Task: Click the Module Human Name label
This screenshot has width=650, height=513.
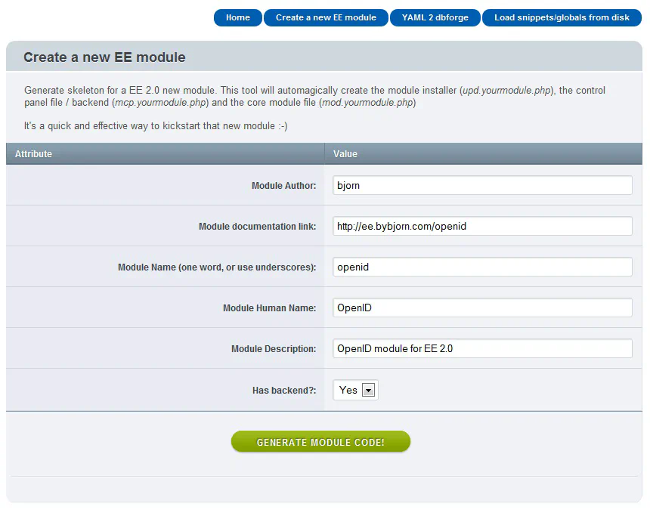Action: (x=270, y=308)
